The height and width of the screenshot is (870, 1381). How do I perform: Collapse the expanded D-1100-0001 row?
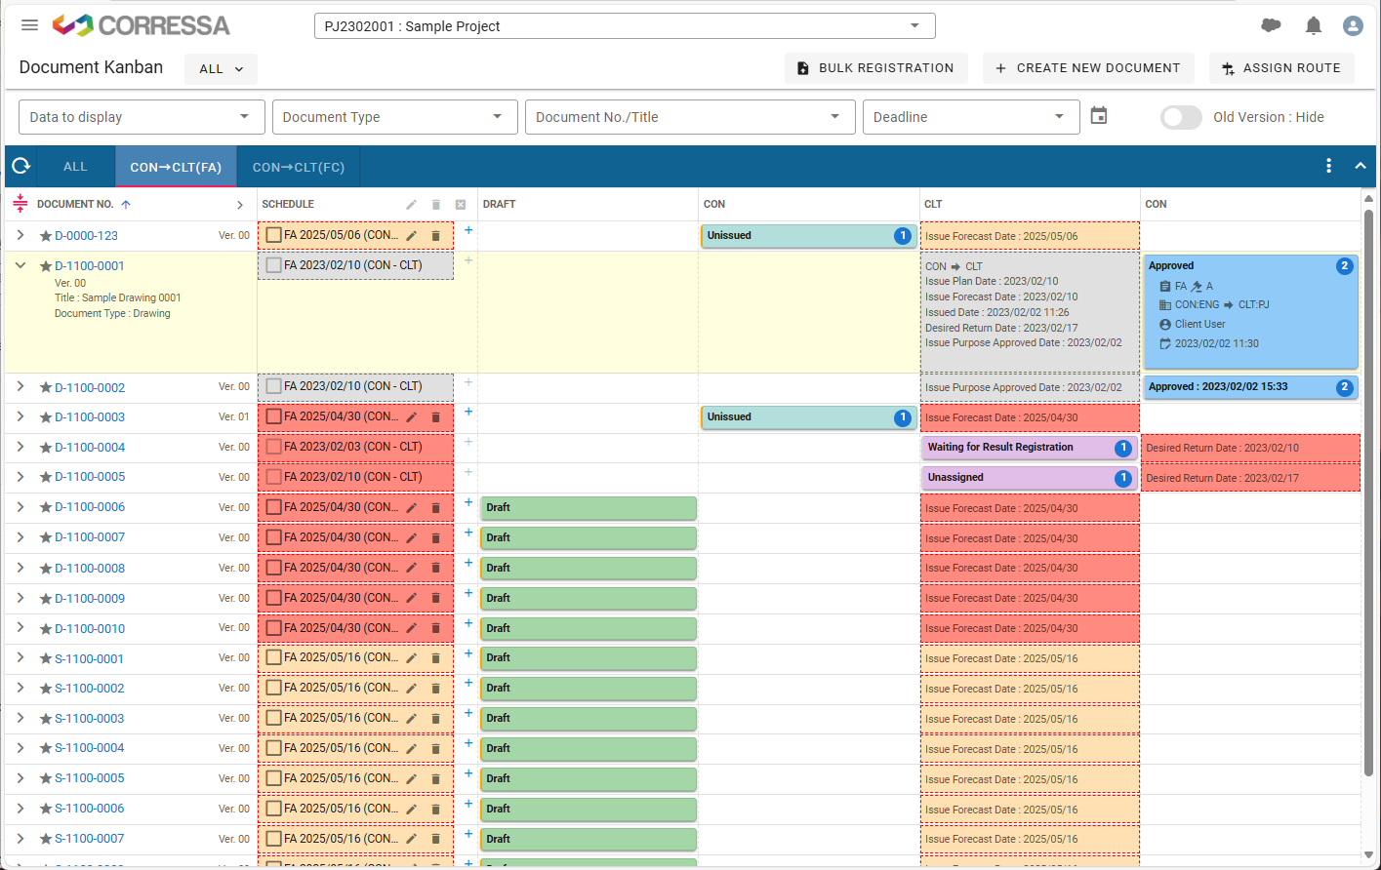tap(21, 264)
